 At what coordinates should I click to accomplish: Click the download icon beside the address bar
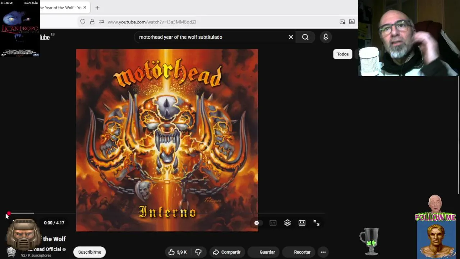(352, 22)
